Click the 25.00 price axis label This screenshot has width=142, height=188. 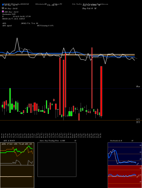click(138, 86)
